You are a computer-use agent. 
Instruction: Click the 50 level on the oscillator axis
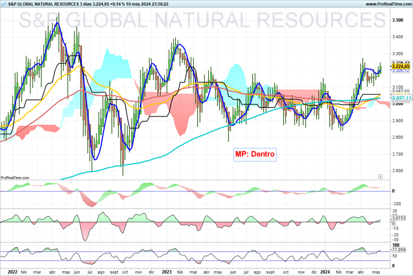pos(394,256)
